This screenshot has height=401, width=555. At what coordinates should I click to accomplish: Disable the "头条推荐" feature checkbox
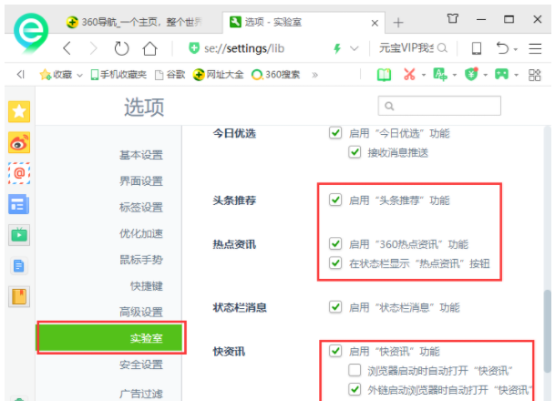(x=335, y=200)
